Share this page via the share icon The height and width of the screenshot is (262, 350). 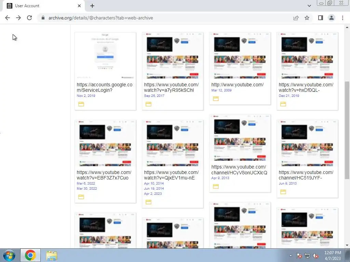[296, 18]
